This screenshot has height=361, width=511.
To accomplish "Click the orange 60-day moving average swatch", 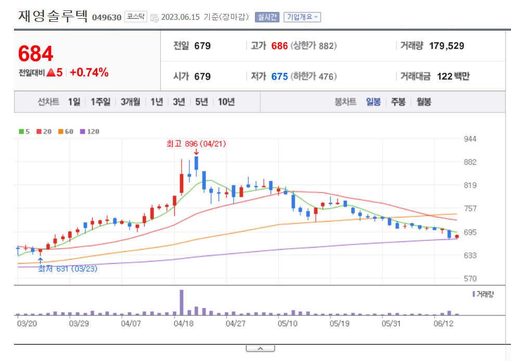I will coord(60,132).
